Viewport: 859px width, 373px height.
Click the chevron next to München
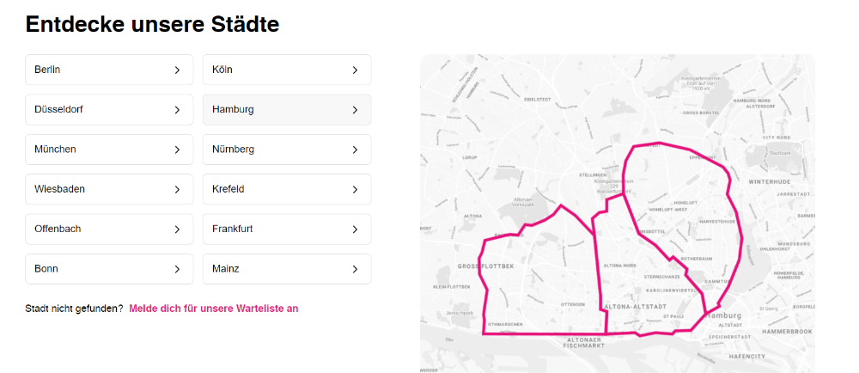click(x=177, y=150)
